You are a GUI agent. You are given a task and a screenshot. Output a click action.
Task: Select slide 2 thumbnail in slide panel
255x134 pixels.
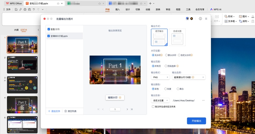coord(22,65)
